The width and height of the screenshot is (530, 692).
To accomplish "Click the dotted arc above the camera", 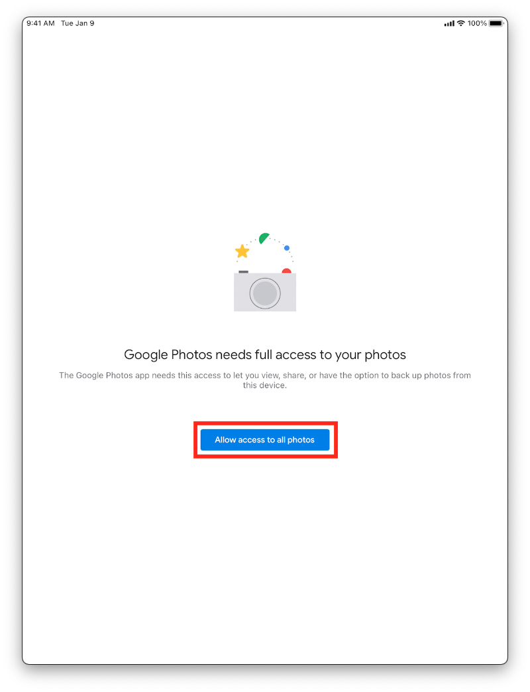I will [265, 247].
